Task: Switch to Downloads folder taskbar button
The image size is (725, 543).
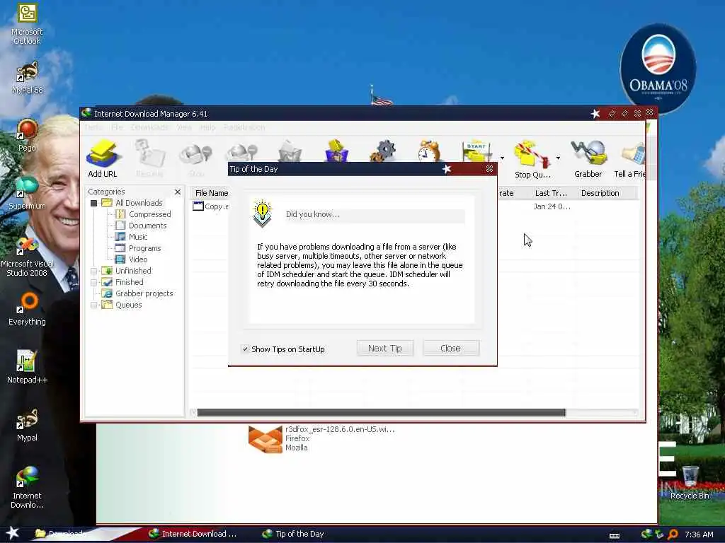Action: tap(62, 534)
